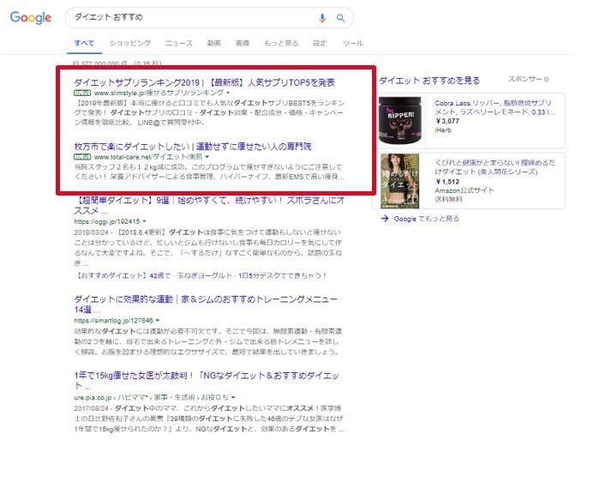Click the ¥3,077 price

(447, 121)
